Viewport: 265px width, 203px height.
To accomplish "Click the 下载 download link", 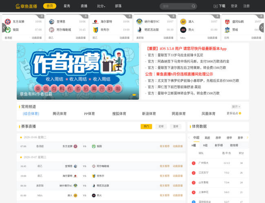I will (222, 6).
